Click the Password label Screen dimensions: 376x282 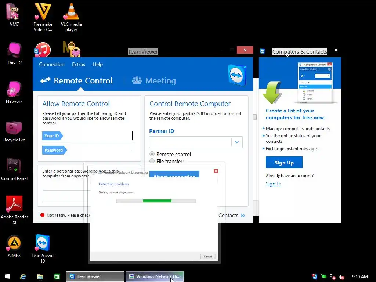54,150
